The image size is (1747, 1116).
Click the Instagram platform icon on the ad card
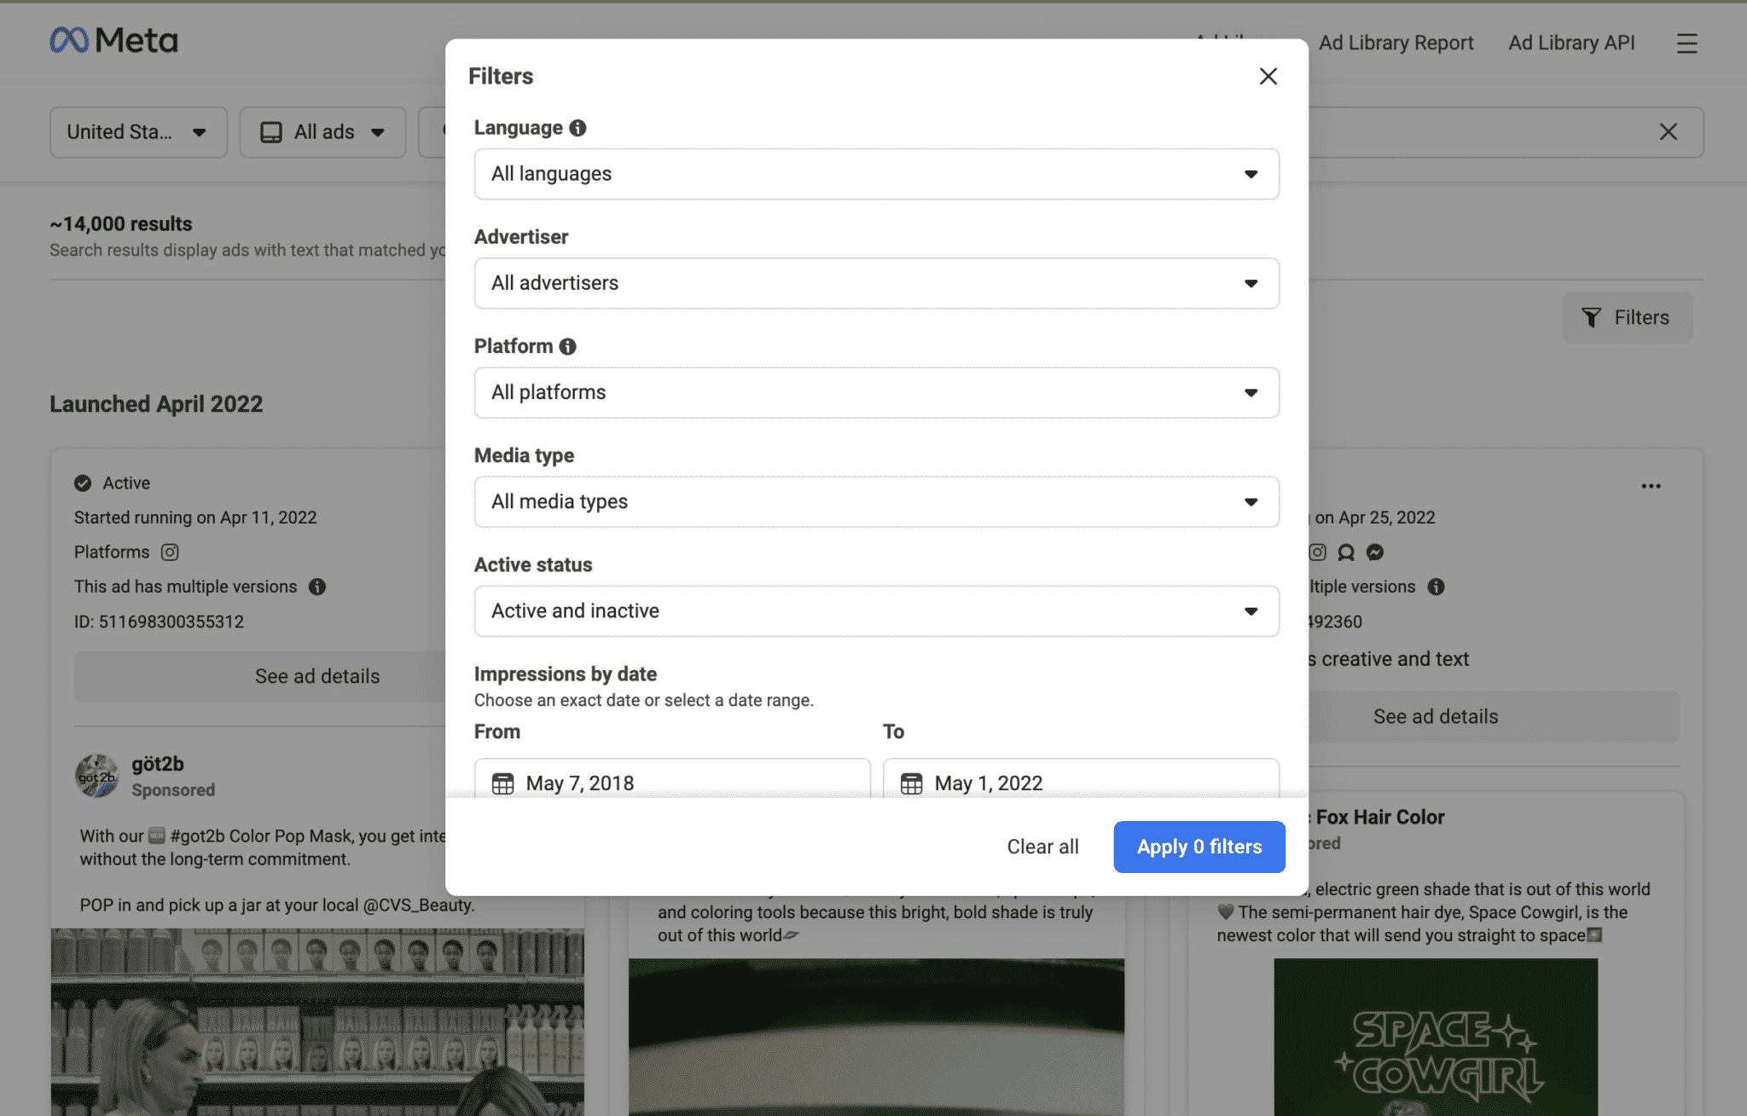[170, 552]
